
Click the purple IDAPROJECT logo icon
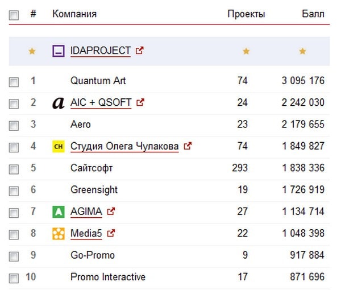click(x=58, y=51)
